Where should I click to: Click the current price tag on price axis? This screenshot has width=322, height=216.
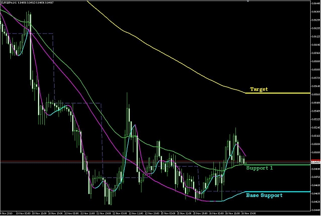316,163
